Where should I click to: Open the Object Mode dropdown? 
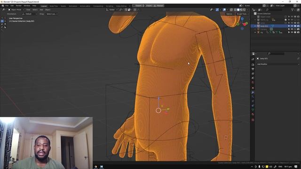[x=16, y=9]
